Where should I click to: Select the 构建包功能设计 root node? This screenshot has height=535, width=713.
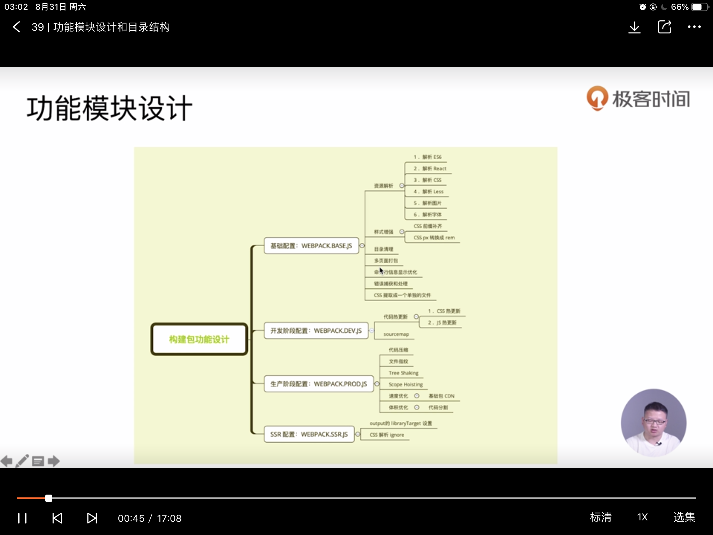click(x=199, y=339)
